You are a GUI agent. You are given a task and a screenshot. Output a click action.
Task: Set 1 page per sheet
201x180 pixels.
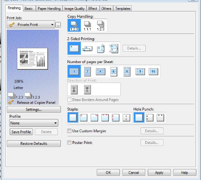[x=74, y=71]
